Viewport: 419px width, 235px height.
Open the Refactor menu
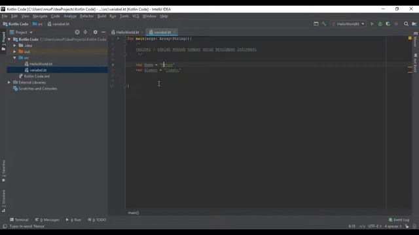(x=87, y=16)
